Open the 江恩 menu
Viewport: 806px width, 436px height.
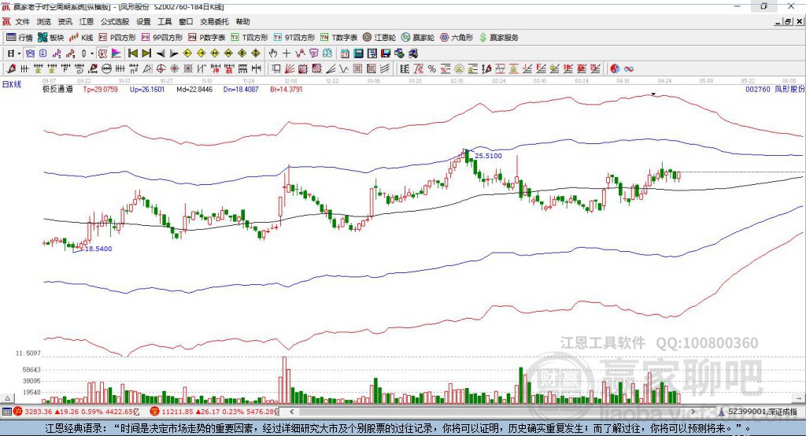[87, 21]
